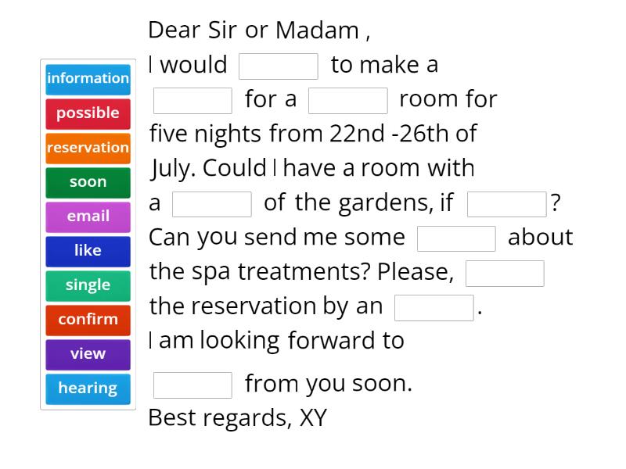The height and width of the screenshot is (469, 626).
Task: Select the "confirm" word tile
Action: [x=88, y=320]
